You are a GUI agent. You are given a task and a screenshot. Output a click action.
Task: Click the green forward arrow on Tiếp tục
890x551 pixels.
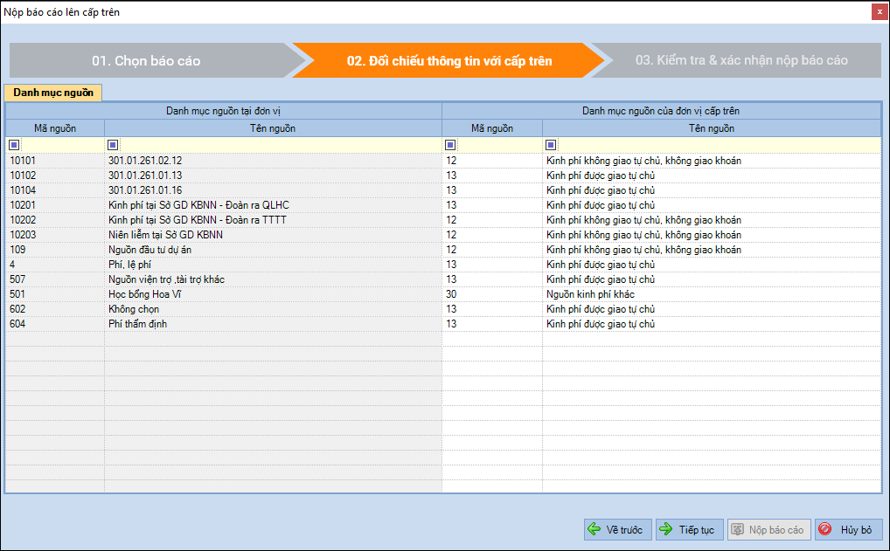[x=666, y=530]
